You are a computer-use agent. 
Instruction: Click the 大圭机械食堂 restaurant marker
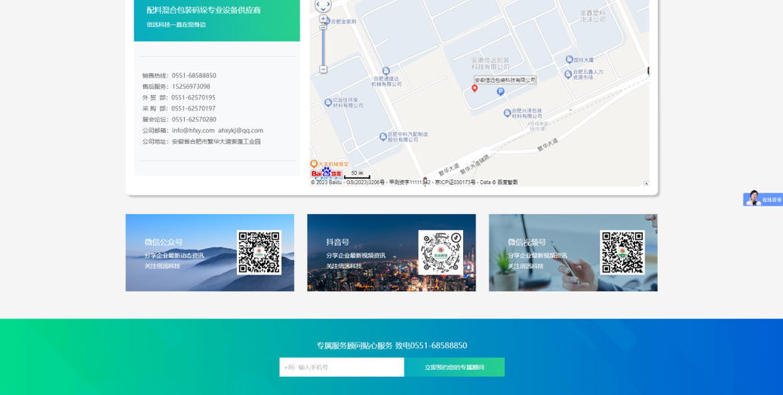tap(315, 164)
